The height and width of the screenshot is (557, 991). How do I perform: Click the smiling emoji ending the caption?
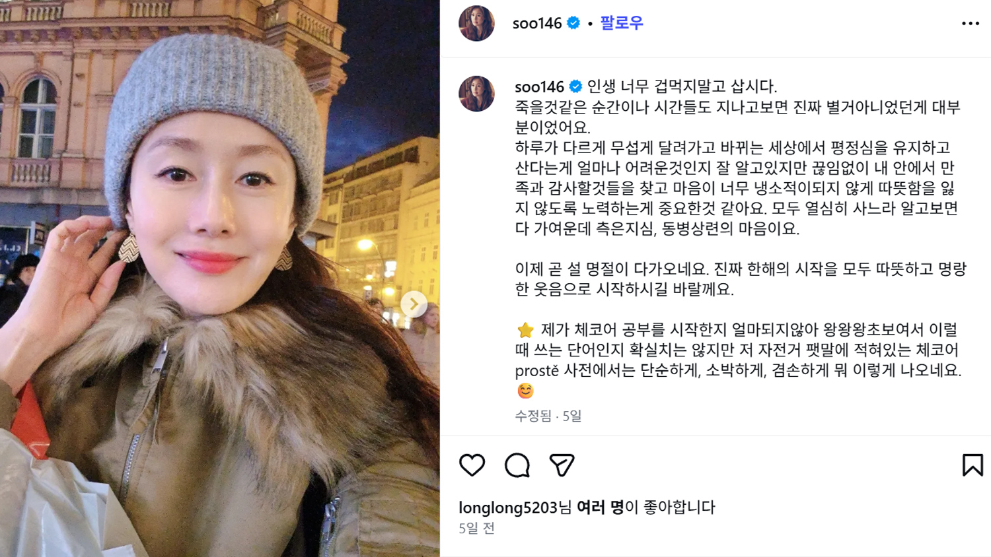525,391
